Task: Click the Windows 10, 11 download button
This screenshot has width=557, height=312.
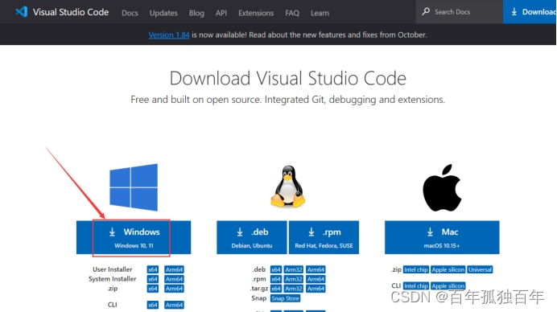Action: [x=134, y=237]
